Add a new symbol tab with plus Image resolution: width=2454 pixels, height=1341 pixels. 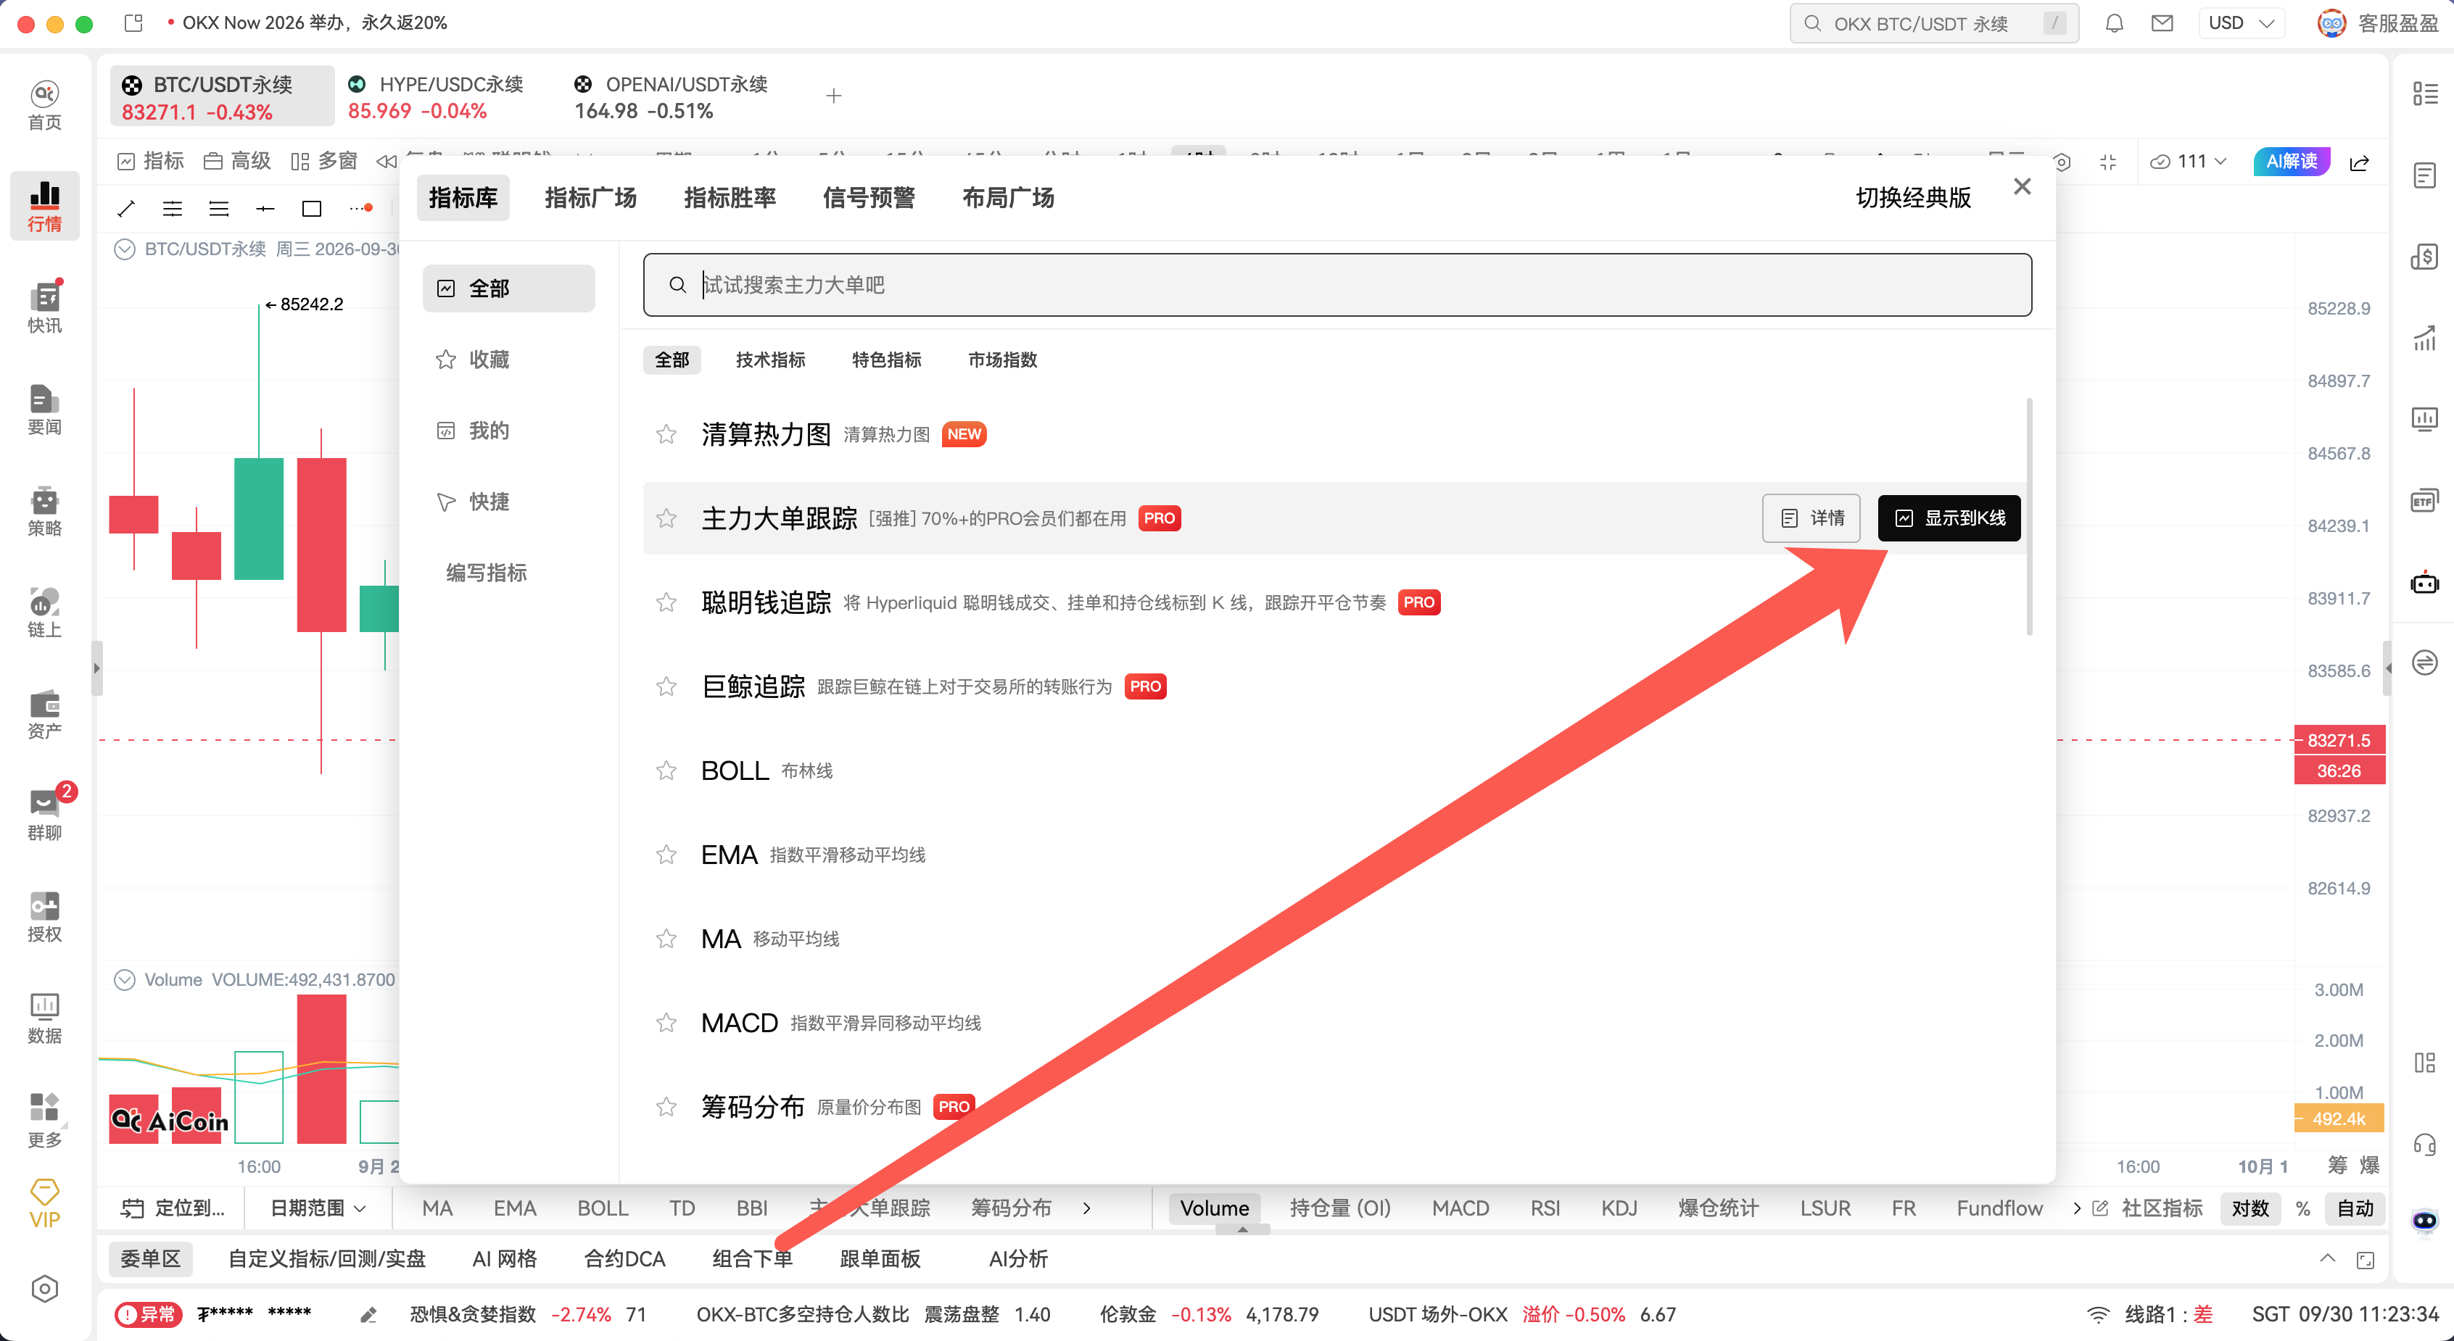(833, 95)
